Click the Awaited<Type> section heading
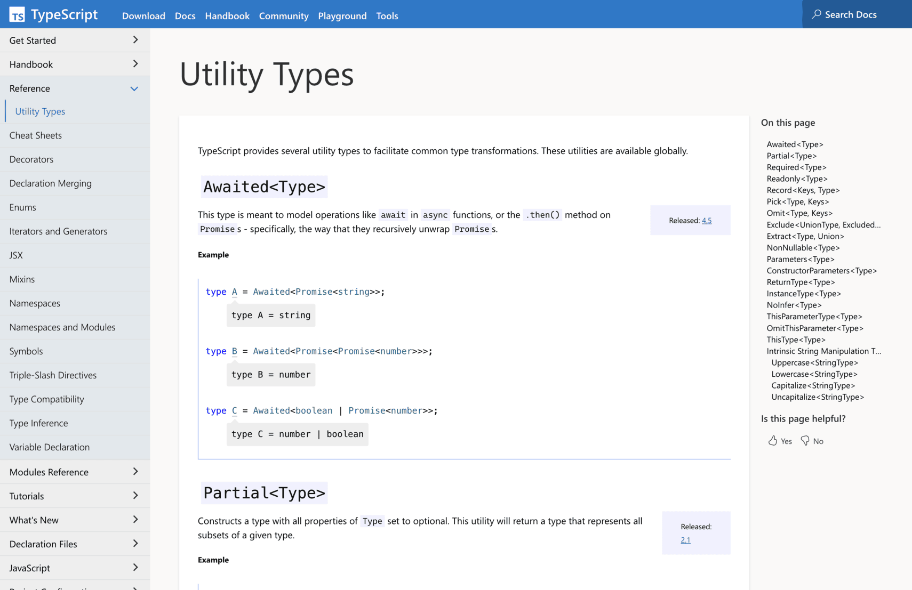The image size is (912, 590). point(264,187)
